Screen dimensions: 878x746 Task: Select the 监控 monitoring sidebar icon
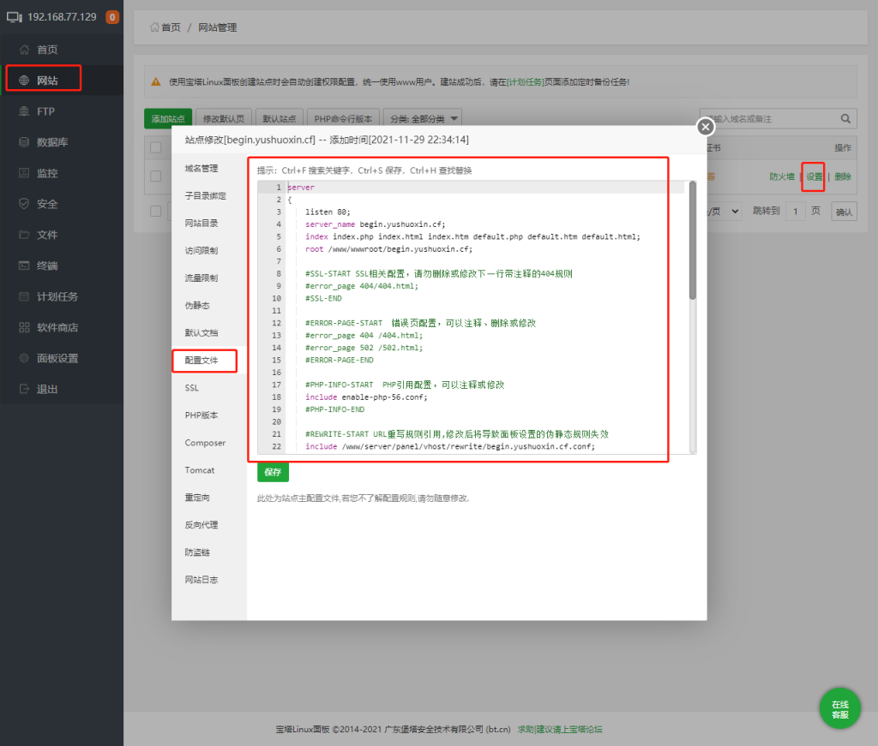tap(24, 173)
